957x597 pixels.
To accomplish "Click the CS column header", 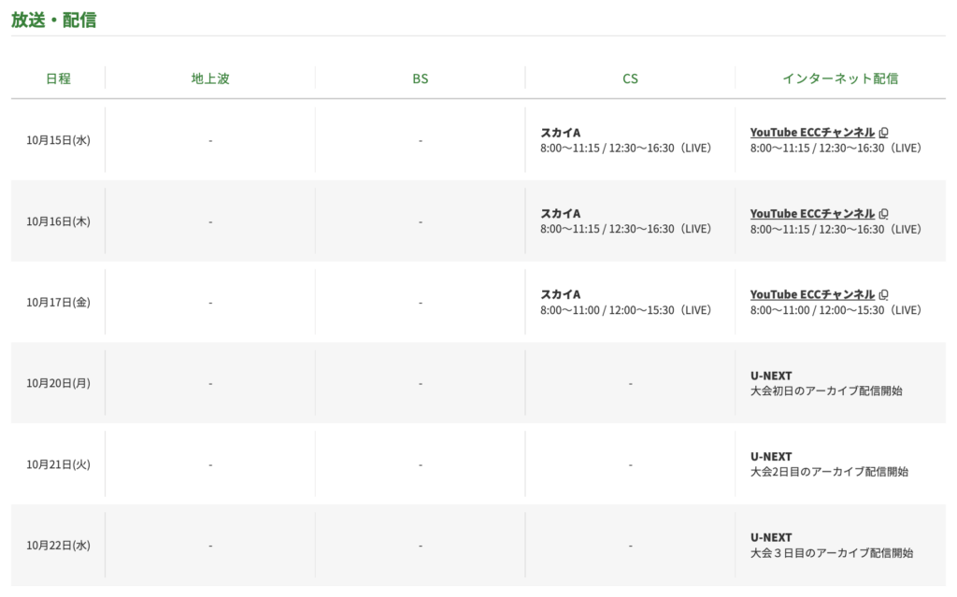I will (x=630, y=78).
